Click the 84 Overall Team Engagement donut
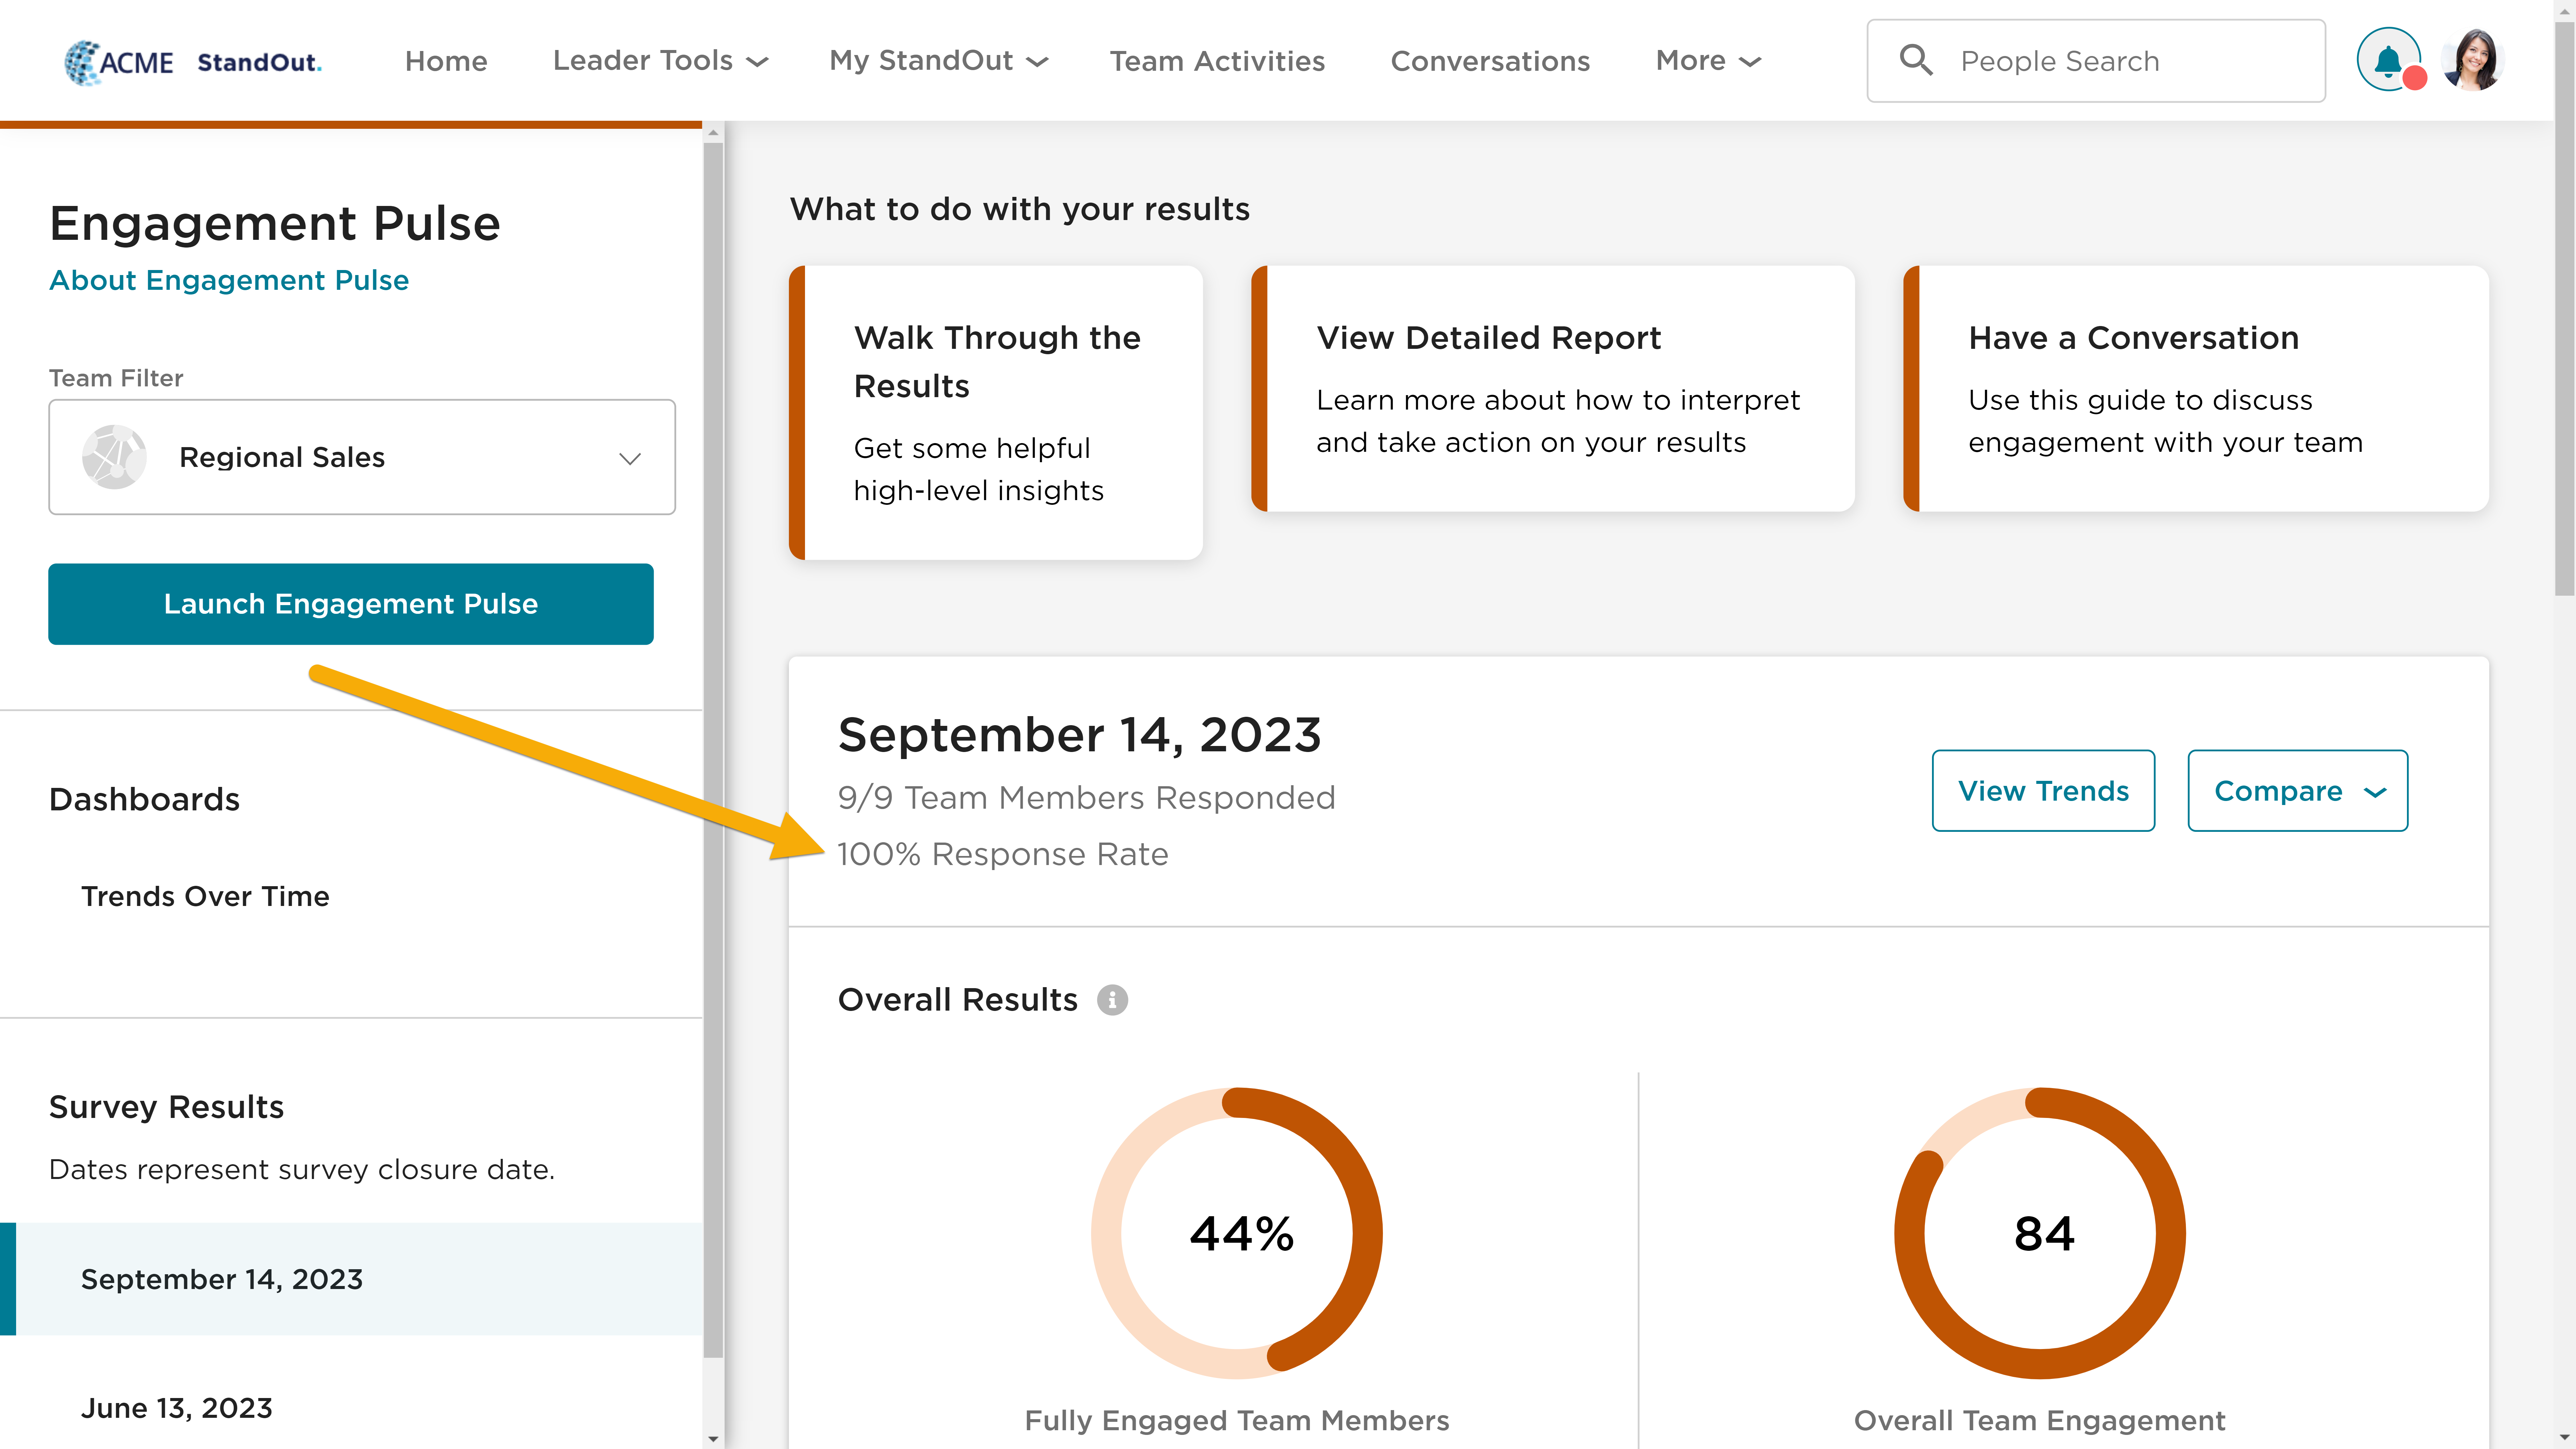2576x1449 pixels. pyautogui.click(x=2040, y=1233)
